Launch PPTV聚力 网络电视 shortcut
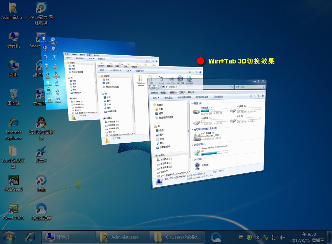 point(41,14)
